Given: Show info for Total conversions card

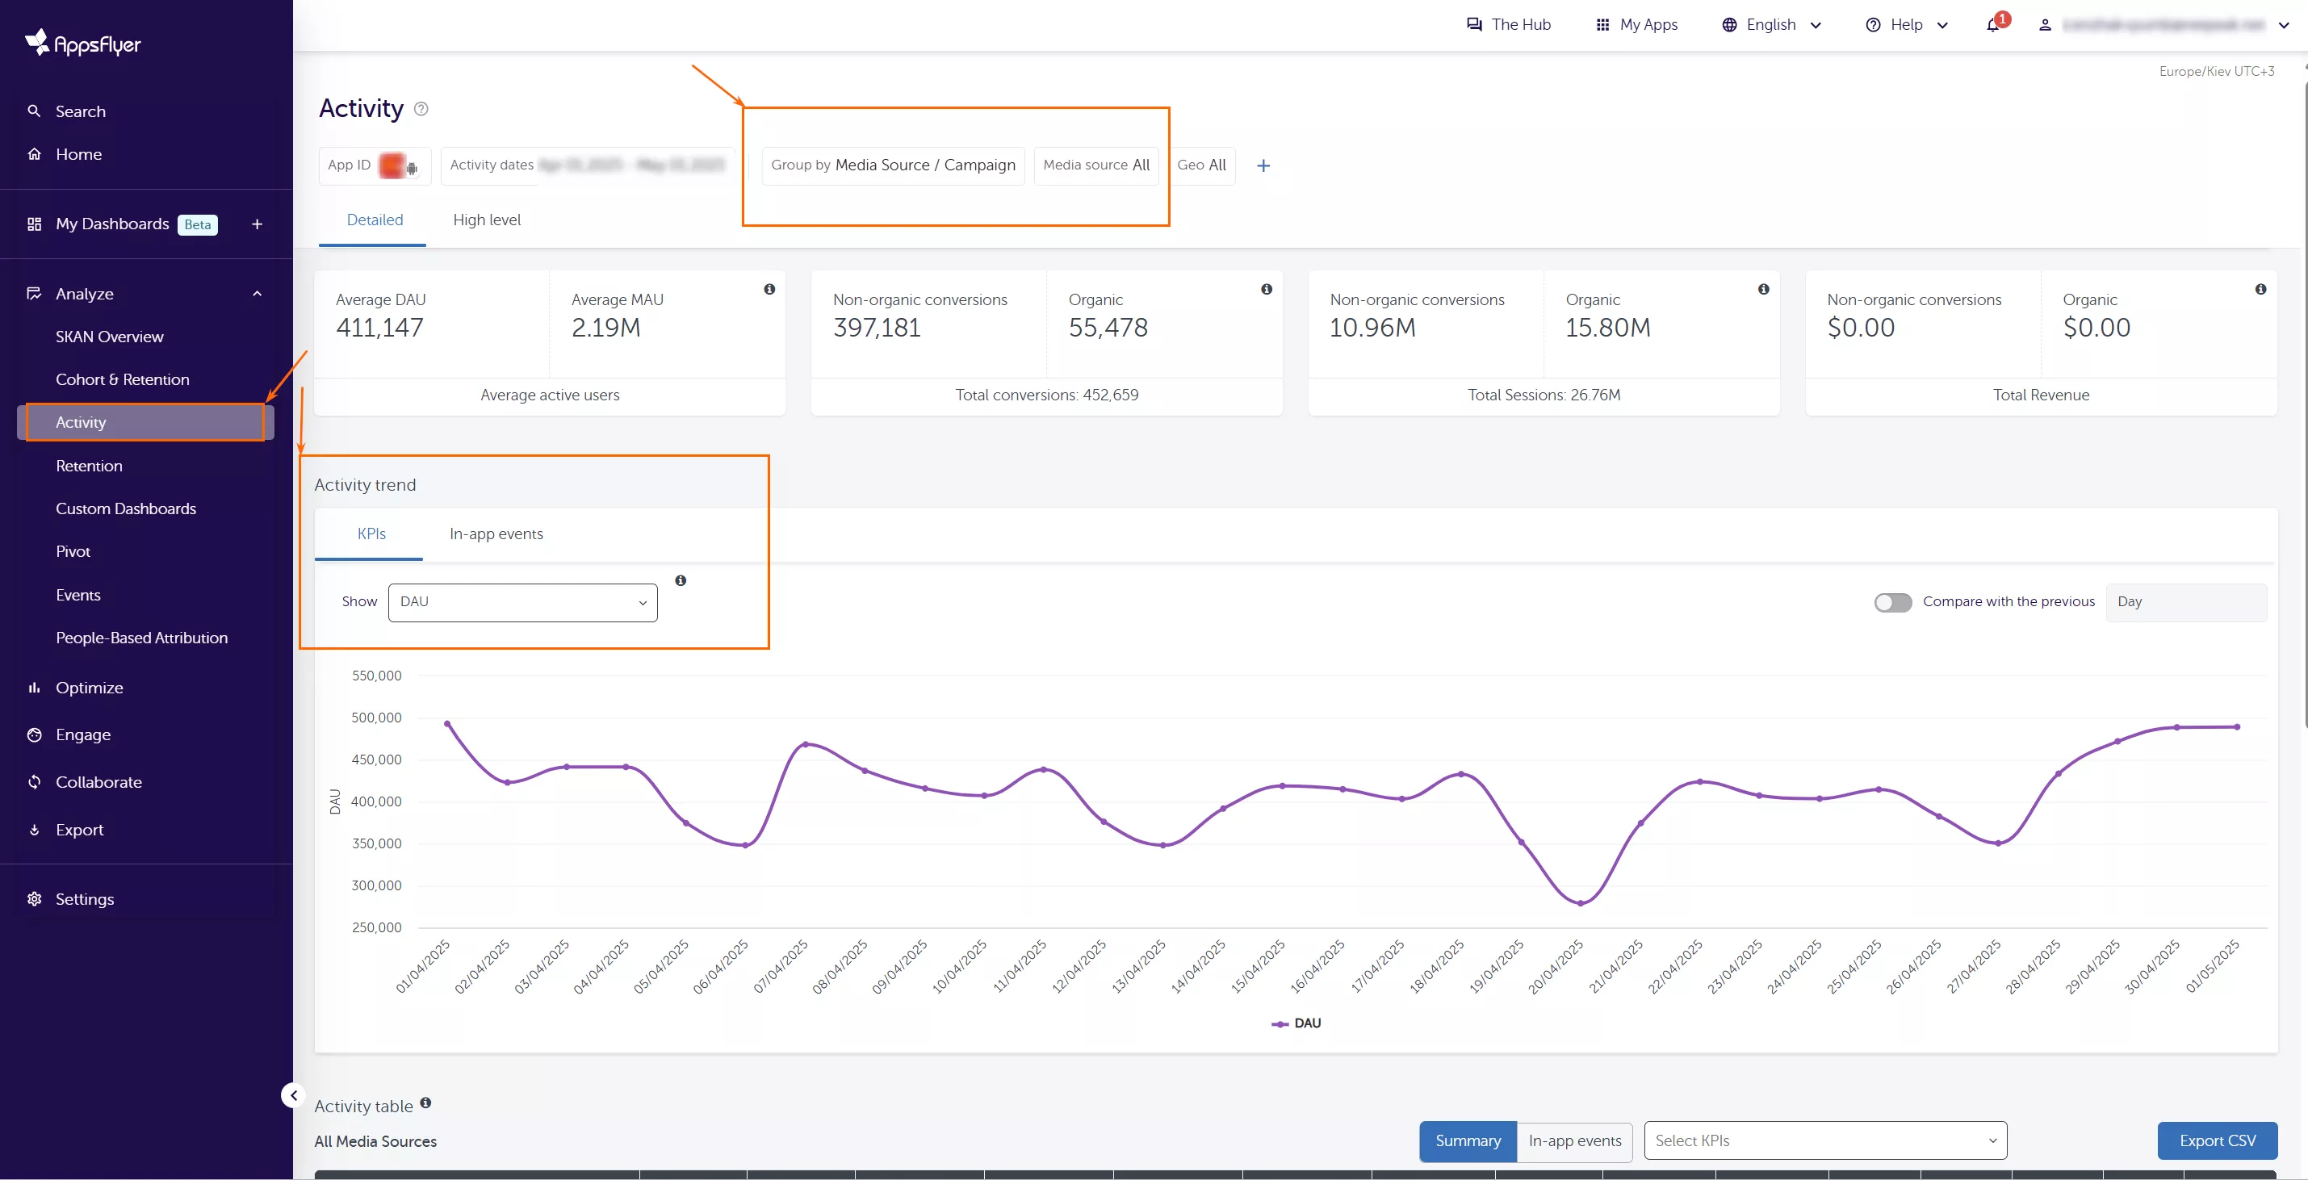Looking at the screenshot, I should 1266,290.
